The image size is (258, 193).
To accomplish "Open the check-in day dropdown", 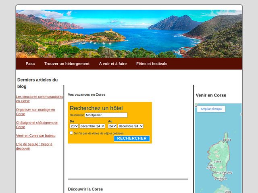I will coord(74,126).
